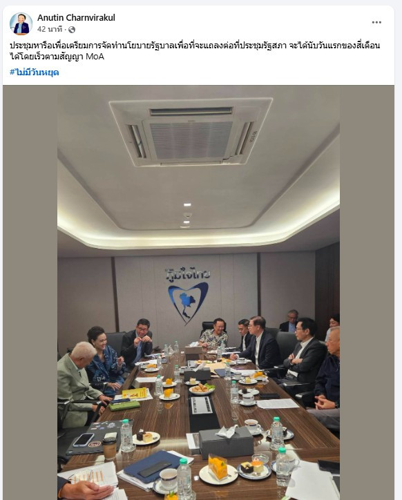Click the white-haired man in green jacket
402x500 pixels.
[x=79, y=383]
